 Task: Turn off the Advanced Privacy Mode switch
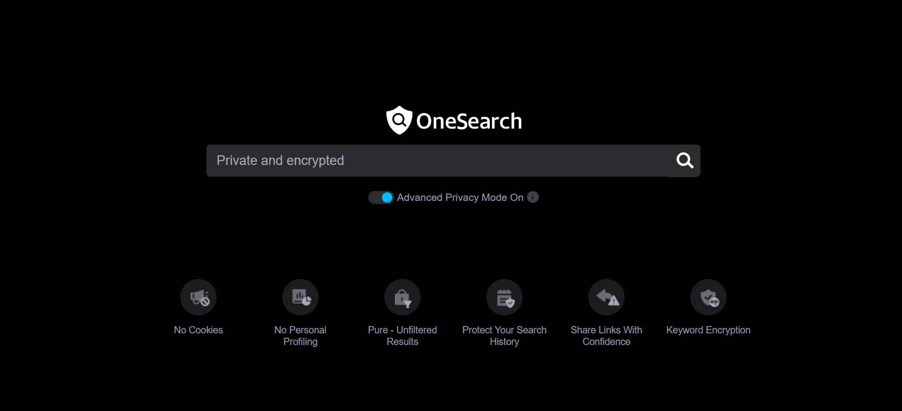(381, 197)
